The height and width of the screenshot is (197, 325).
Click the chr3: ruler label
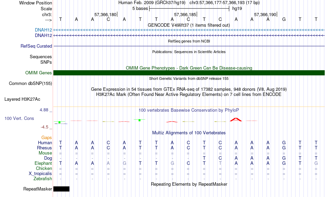47,14
